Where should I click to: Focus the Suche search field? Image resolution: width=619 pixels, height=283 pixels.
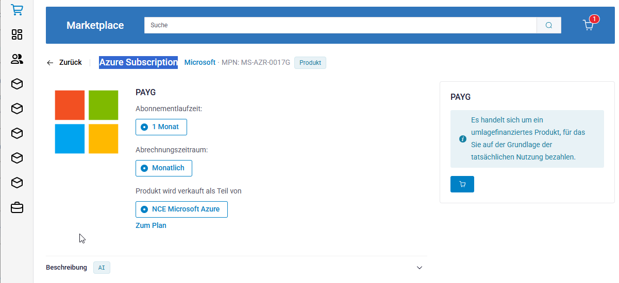click(x=341, y=25)
